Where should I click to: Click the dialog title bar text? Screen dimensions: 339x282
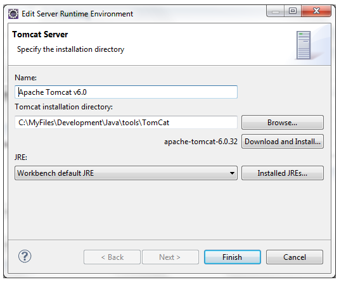tap(77, 14)
